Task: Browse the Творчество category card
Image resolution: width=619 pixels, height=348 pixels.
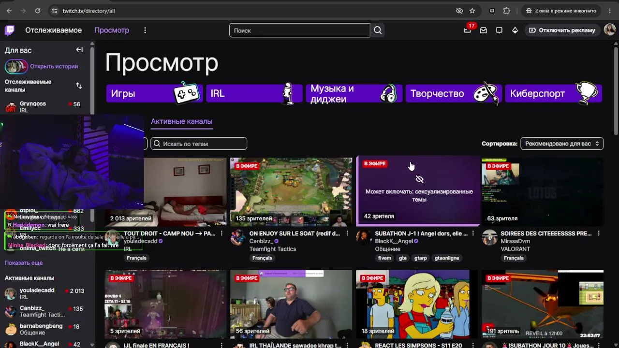Action: tap(454, 93)
